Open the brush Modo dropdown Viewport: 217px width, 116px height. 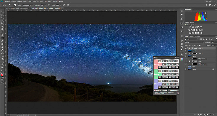28,5
